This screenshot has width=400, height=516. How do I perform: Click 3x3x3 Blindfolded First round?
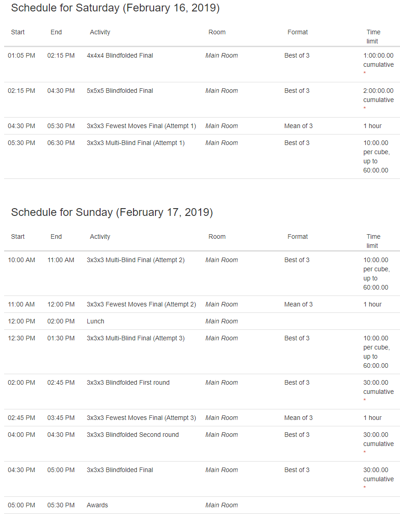pos(128,383)
